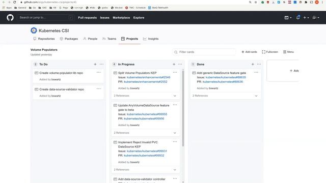Click the note icon of Create volume-populator-lib card
The width and height of the screenshot is (326, 183).
pos(36,73)
